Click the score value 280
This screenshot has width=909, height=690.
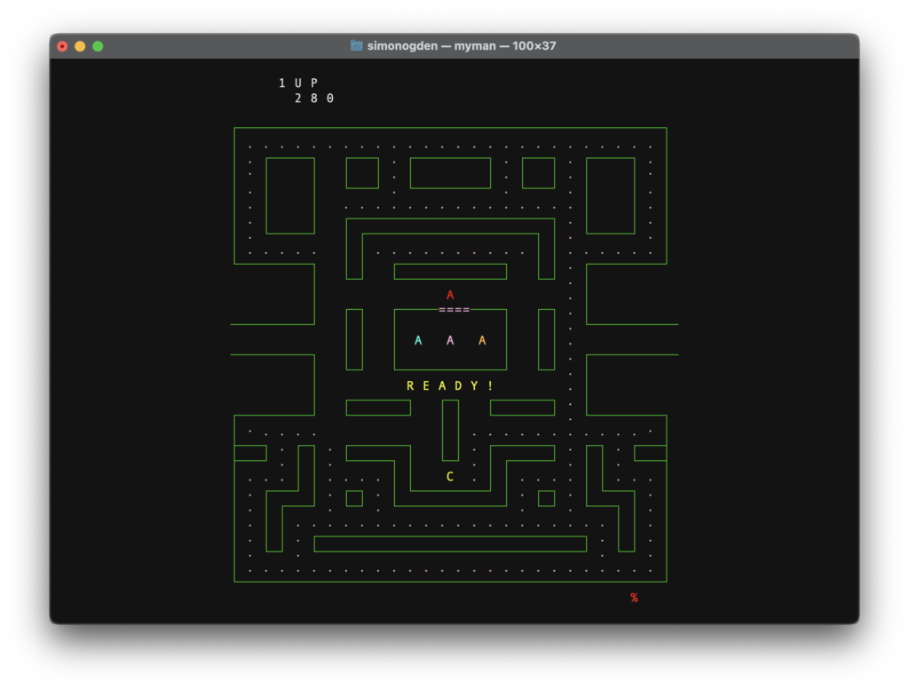(314, 99)
